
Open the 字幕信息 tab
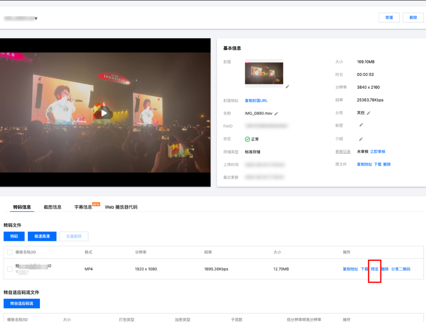[x=83, y=207]
